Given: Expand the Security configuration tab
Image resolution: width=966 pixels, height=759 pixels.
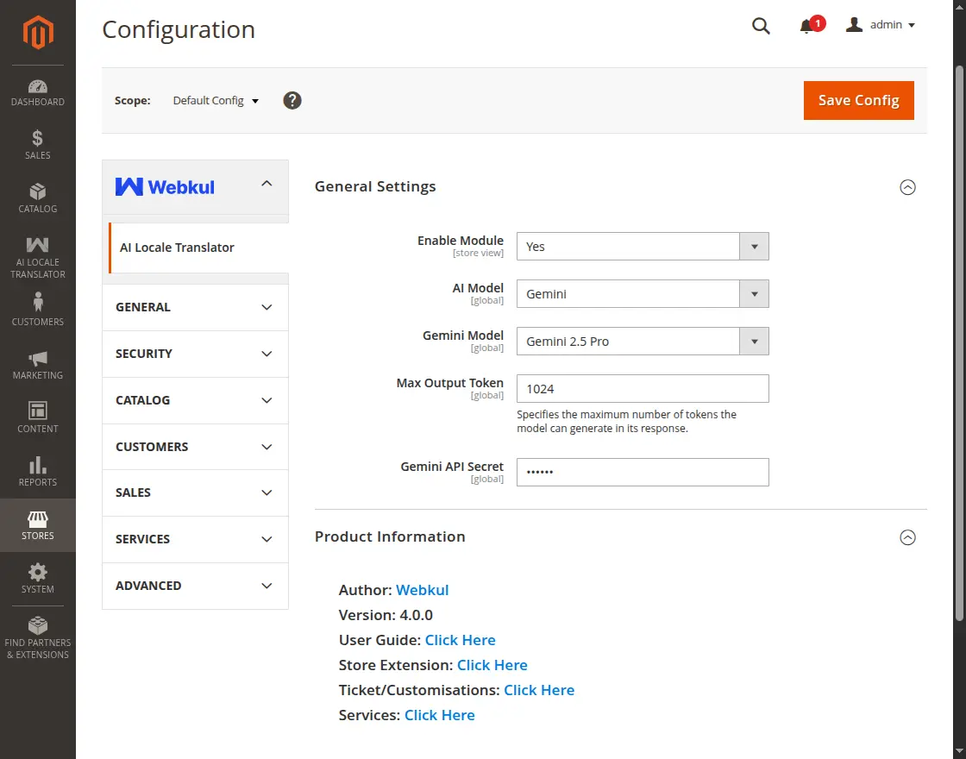Looking at the screenshot, I should click(x=195, y=354).
